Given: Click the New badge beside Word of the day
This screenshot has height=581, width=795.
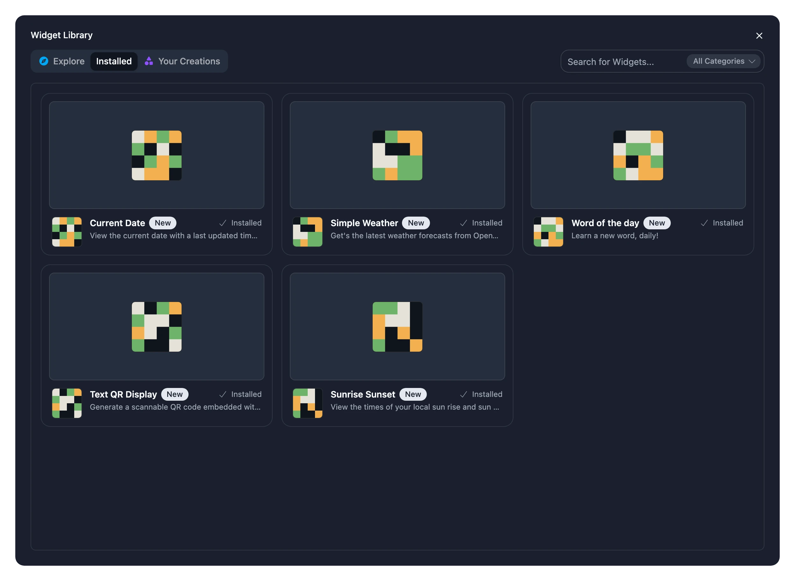Looking at the screenshot, I should pos(657,223).
